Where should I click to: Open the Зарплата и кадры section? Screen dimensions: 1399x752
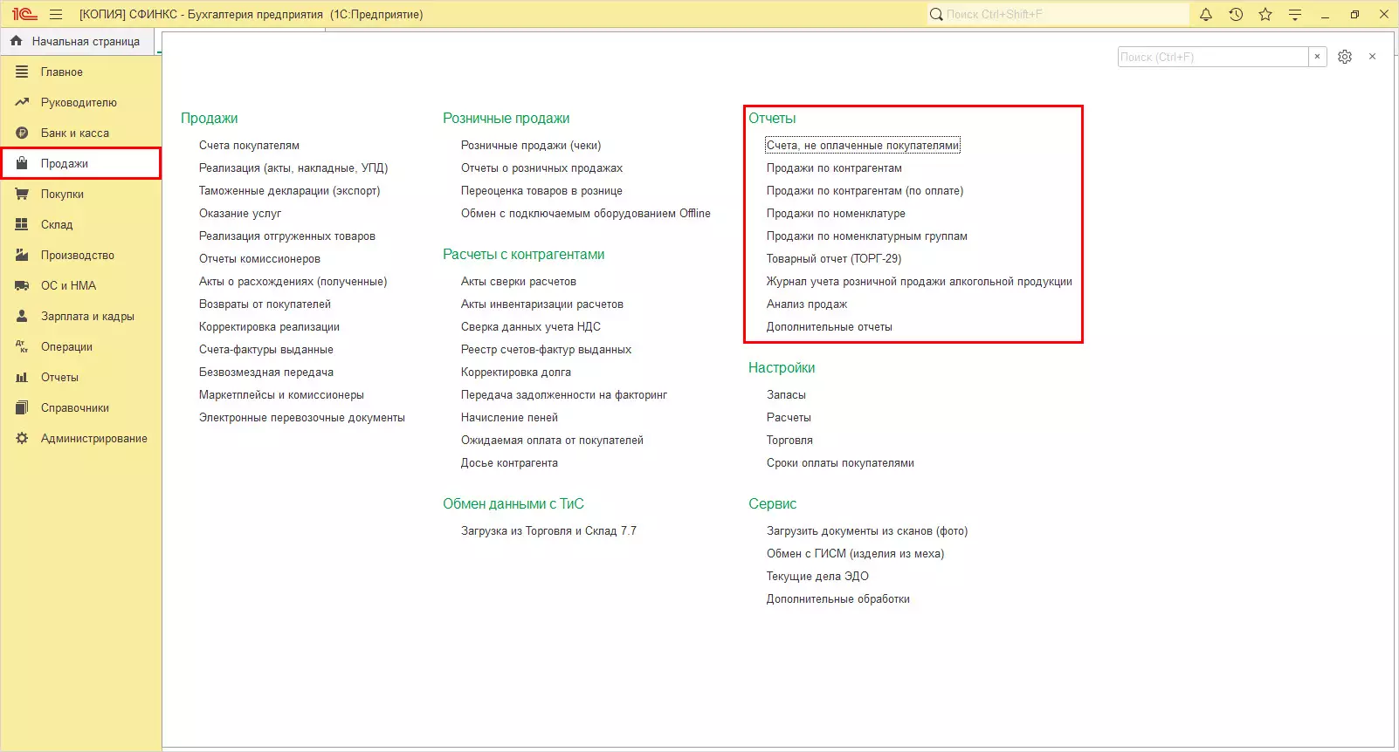80,316
